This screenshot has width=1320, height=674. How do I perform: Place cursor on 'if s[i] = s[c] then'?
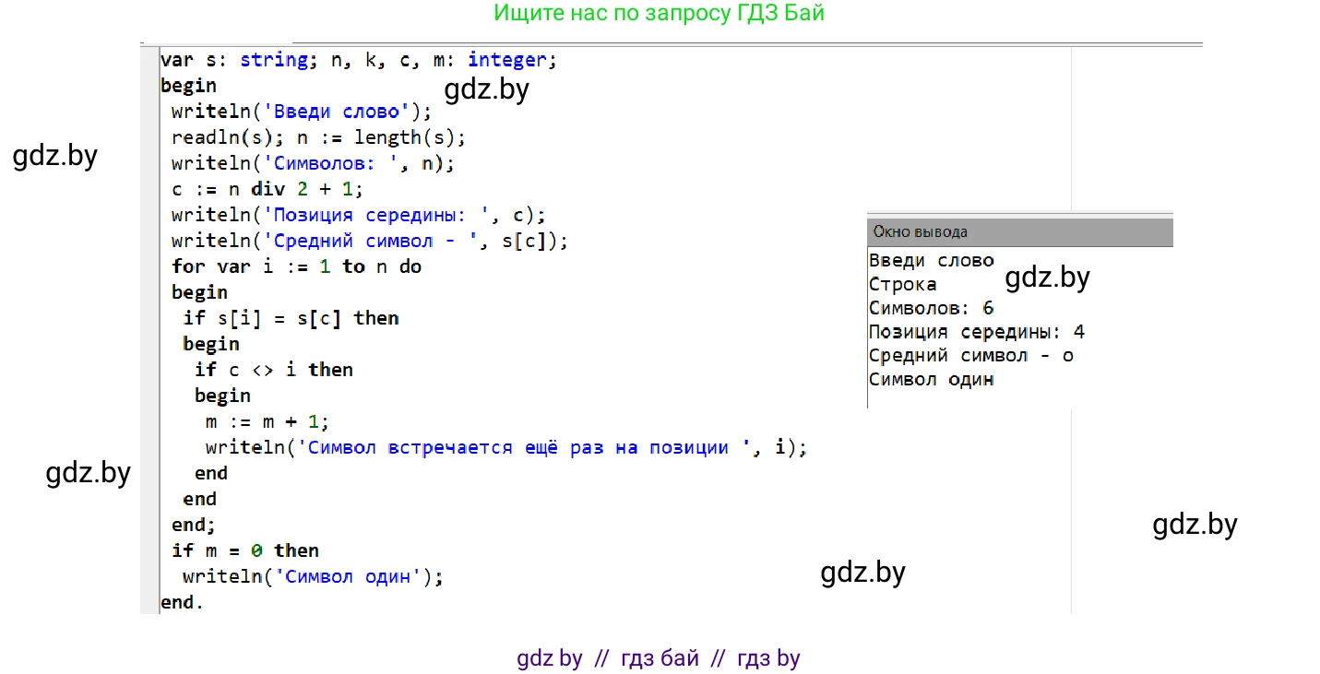point(291,318)
